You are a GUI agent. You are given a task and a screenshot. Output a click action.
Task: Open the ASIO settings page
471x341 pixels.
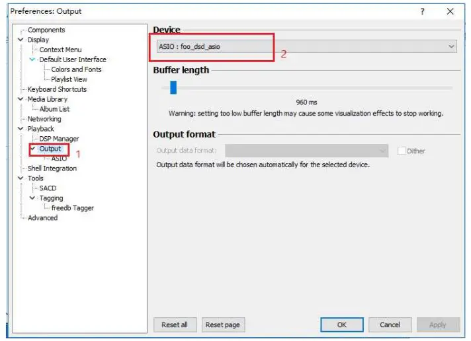tap(59, 159)
